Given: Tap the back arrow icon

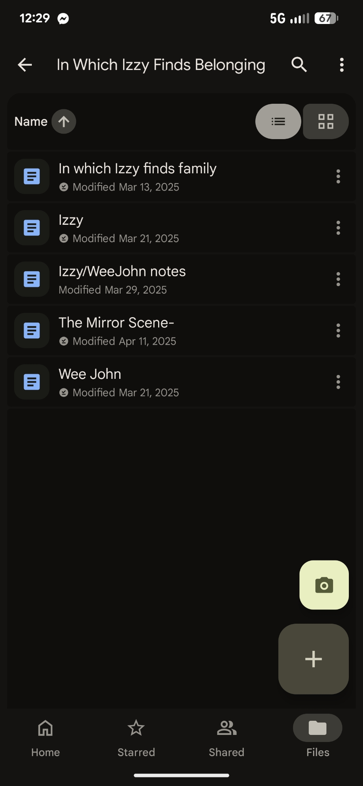Looking at the screenshot, I should (x=25, y=65).
